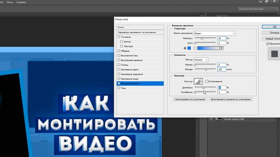Enable the Контур sub-effect checkbox in styles list

[x=122, y=41]
